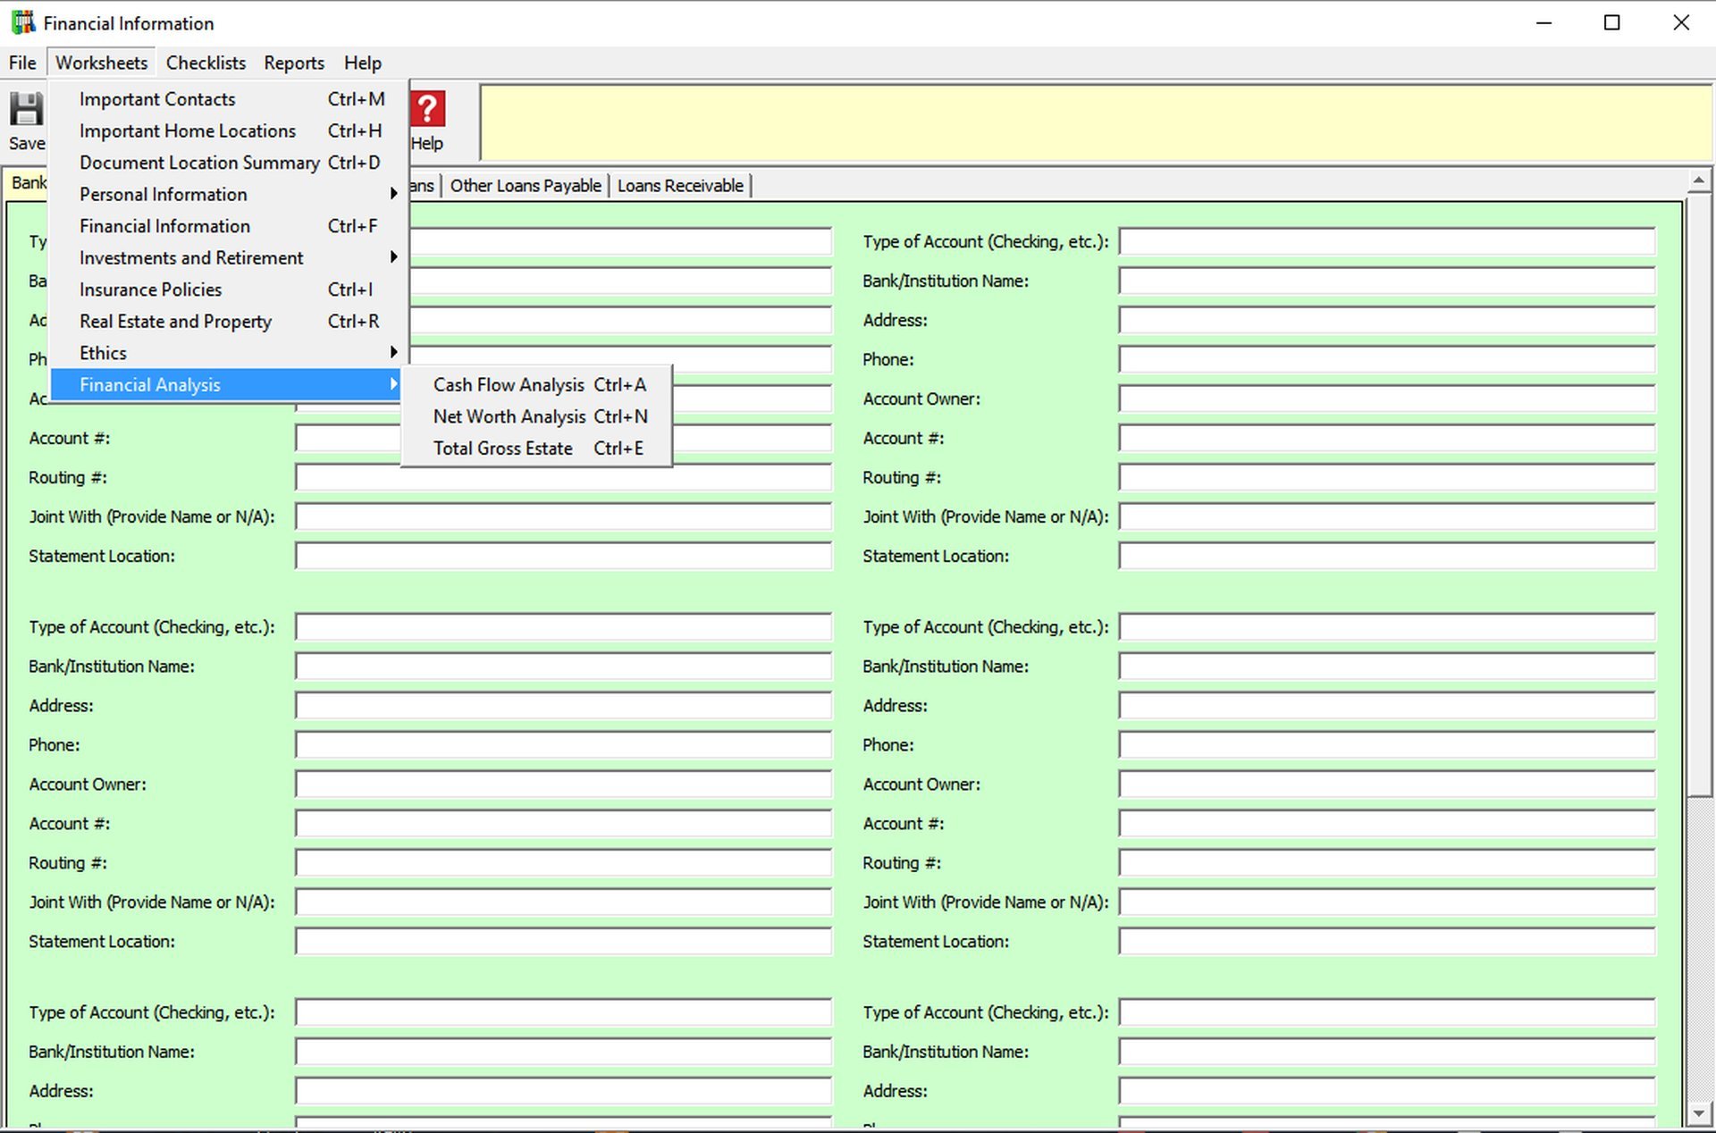Open the Help menu

(363, 63)
